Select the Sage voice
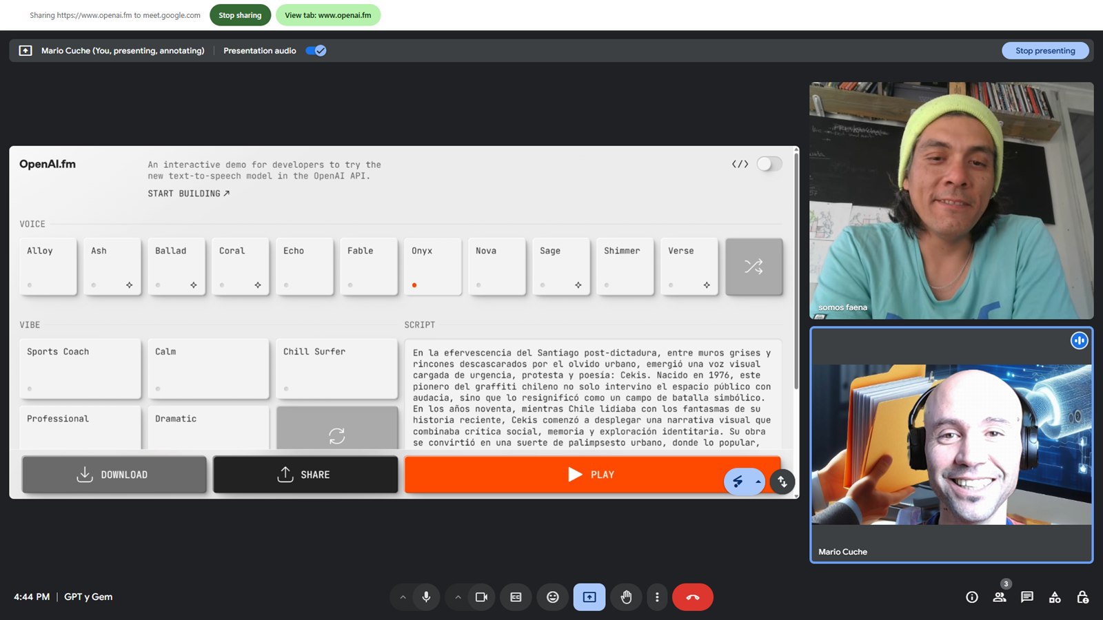Viewport: 1103px width, 620px height. click(x=561, y=267)
